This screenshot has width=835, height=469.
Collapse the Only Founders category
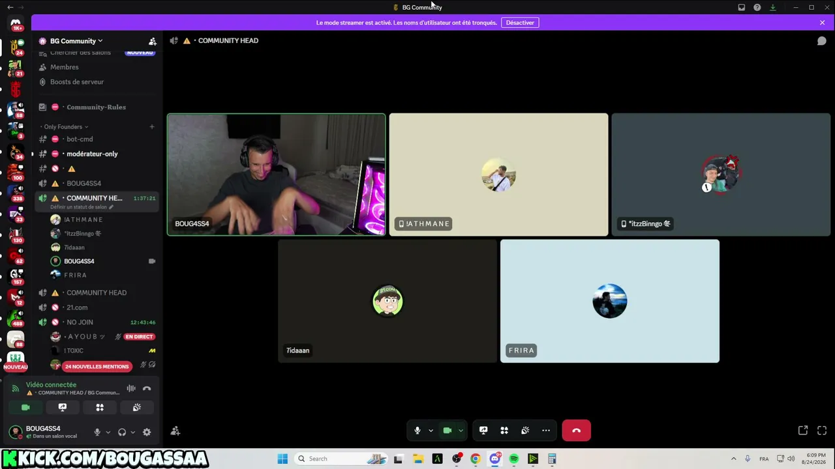[x=65, y=126]
